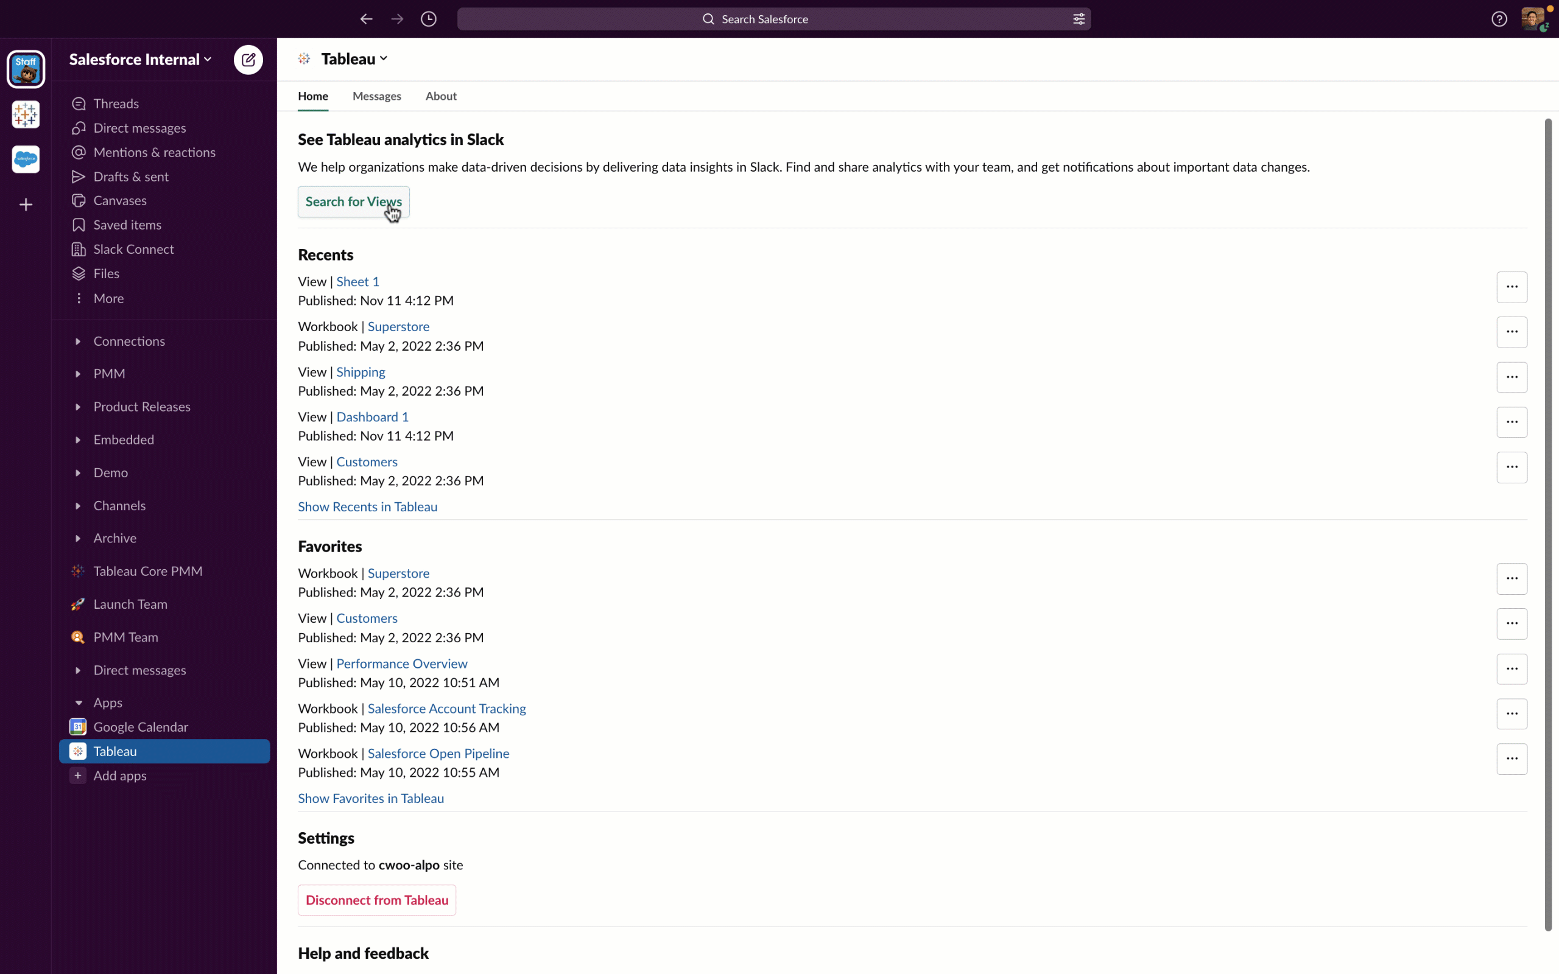Expand the Connections section
Image resolution: width=1559 pixels, height=974 pixels.
point(77,341)
